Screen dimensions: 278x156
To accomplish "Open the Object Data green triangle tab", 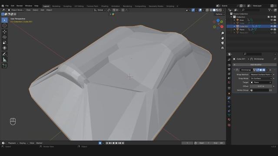I will (x=229, y=115).
